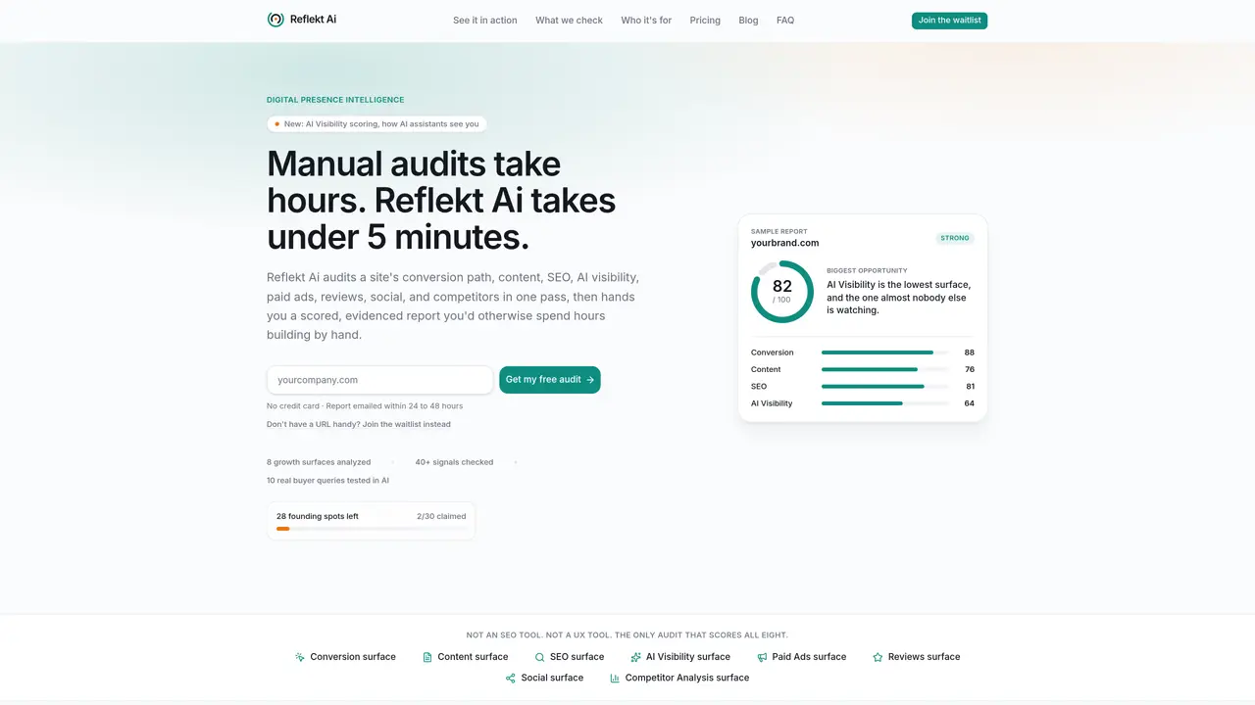
Task: Go to the Pricing nav link
Action: point(705,21)
